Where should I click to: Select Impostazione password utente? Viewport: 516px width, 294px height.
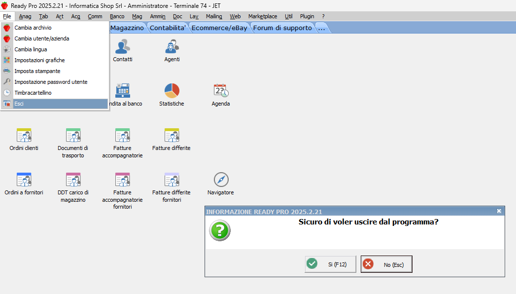[x=55, y=82]
